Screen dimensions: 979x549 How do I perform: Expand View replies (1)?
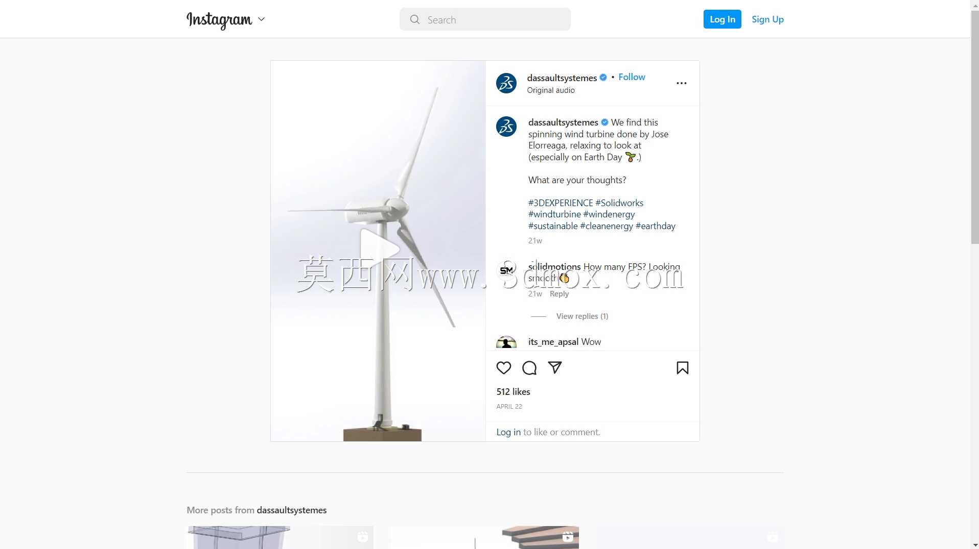click(582, 316)
